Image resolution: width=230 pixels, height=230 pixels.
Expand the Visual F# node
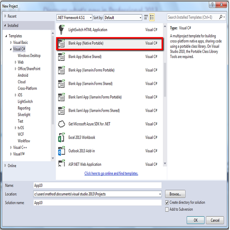[11, 154]
